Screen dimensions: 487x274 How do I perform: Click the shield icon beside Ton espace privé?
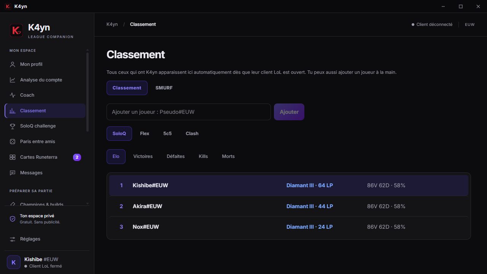13,219
